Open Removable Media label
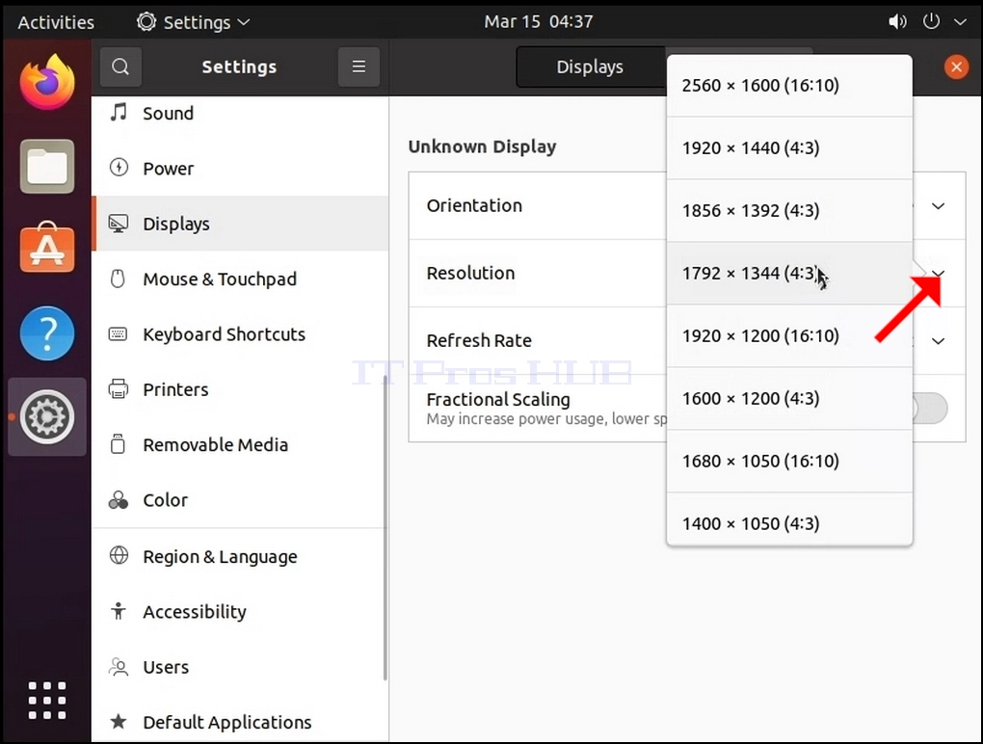 [x=216, y=444]
